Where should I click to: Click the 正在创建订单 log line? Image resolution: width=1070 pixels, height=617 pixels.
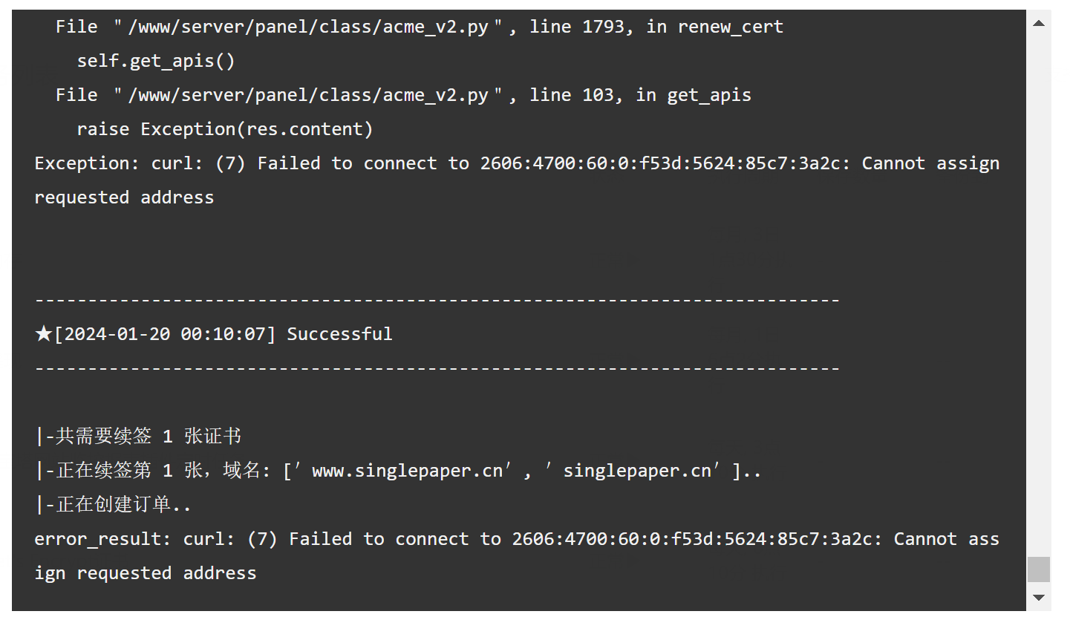point(113,505)
